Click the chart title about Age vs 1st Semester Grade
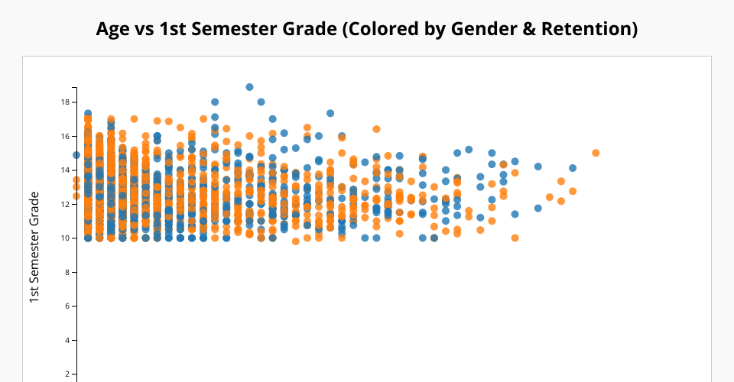Image resolution: width=734 pixels, height=382 pixels. click(367, 29)
